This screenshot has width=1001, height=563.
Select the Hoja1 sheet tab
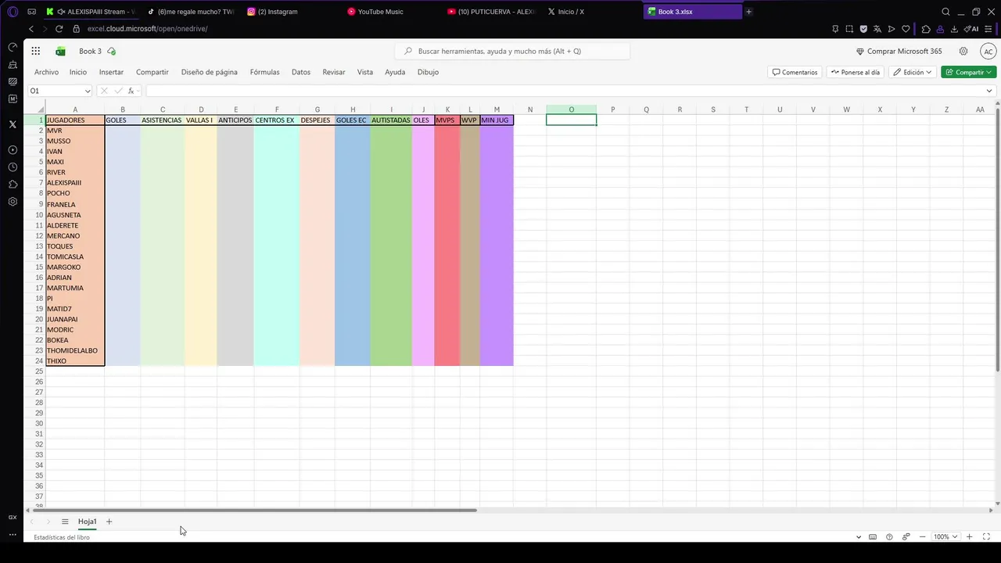click(87, 522)
